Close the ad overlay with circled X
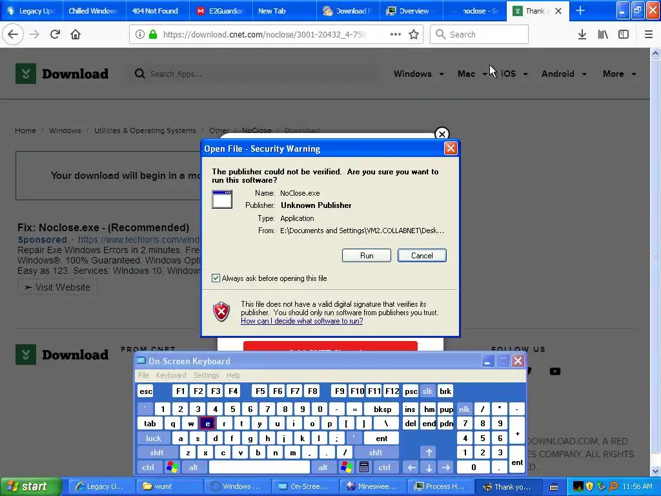The image size is (661, 496). [442, 134]
